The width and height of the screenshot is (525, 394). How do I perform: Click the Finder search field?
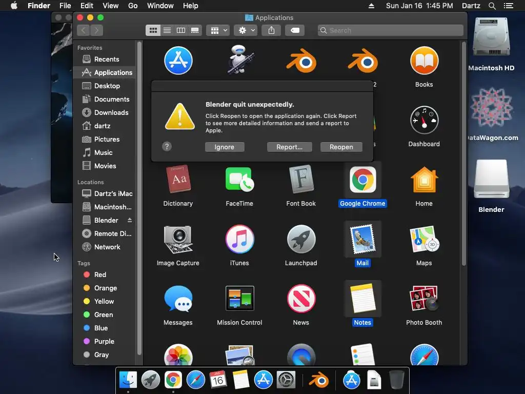pyautogui.click(x=390, y=30)
